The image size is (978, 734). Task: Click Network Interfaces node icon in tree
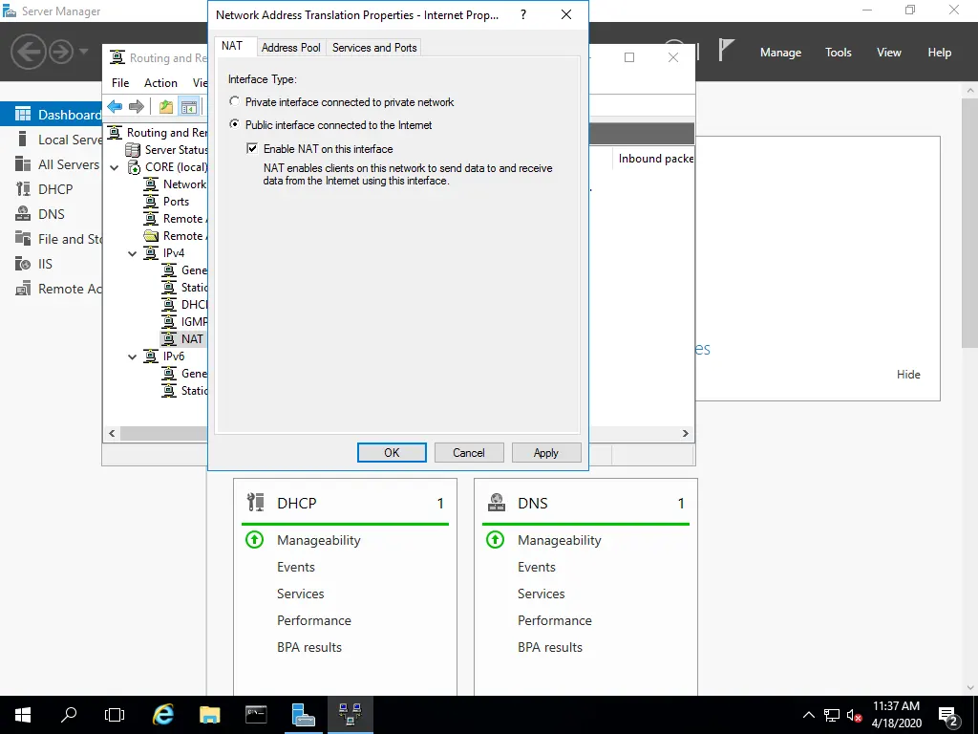[151, 184]
